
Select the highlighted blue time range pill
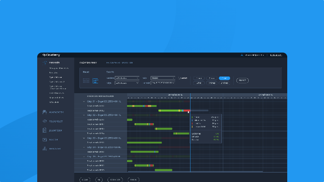(224, 78)
